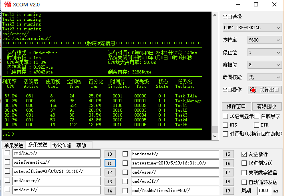Image resolution: width=284 pixels, height=196 pixels.
Task: Expand the data bits dropdown showing 8
Action: pos(265,65)
